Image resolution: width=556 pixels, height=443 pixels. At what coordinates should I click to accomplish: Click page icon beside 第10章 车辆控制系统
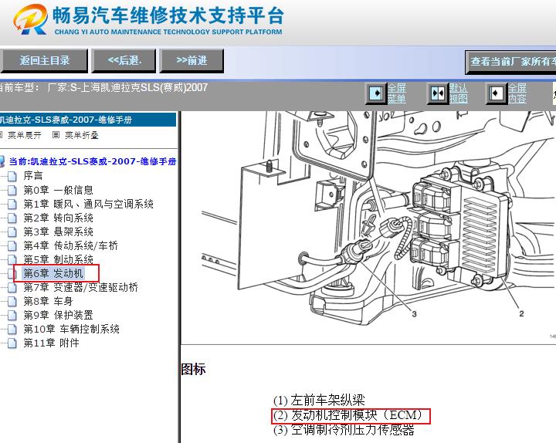click(x=12, y=330)
